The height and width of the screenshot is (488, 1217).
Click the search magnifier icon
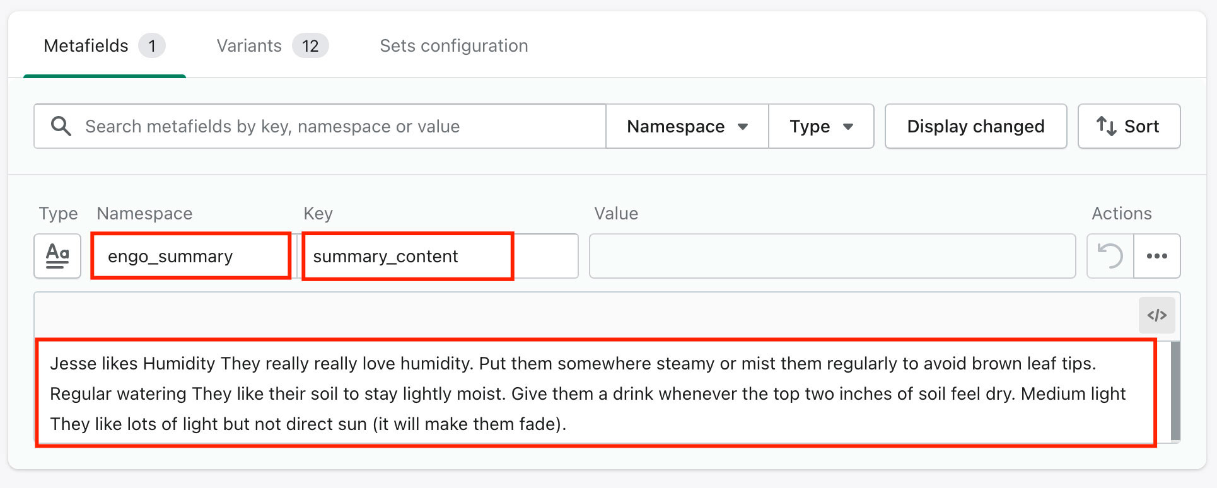coord(61,126)
